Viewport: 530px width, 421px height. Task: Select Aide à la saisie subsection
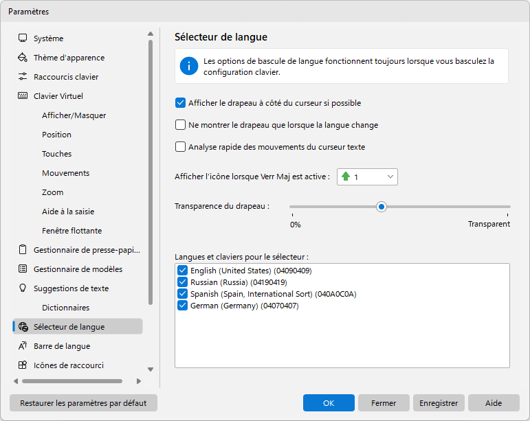click(68, 212)
